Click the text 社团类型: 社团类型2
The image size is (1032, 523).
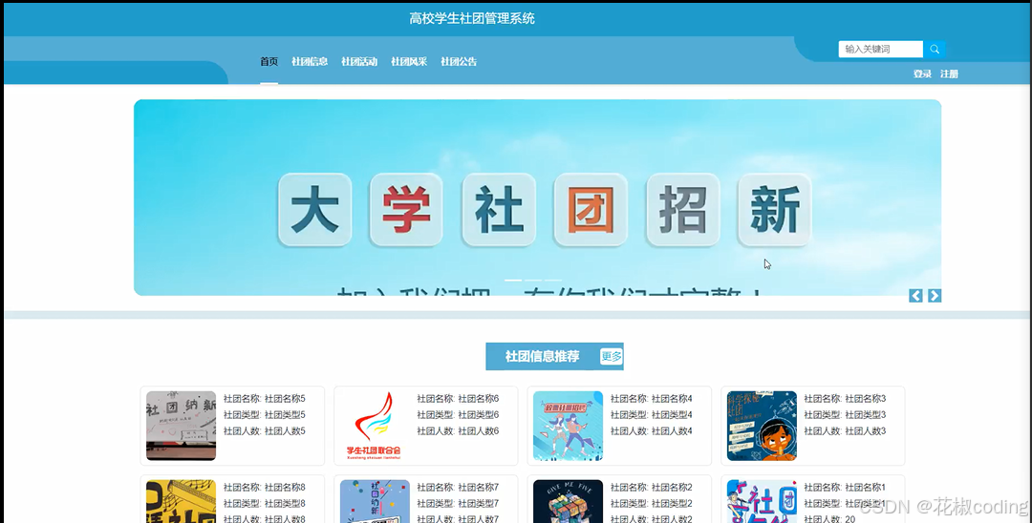click(x=651, y=504)
